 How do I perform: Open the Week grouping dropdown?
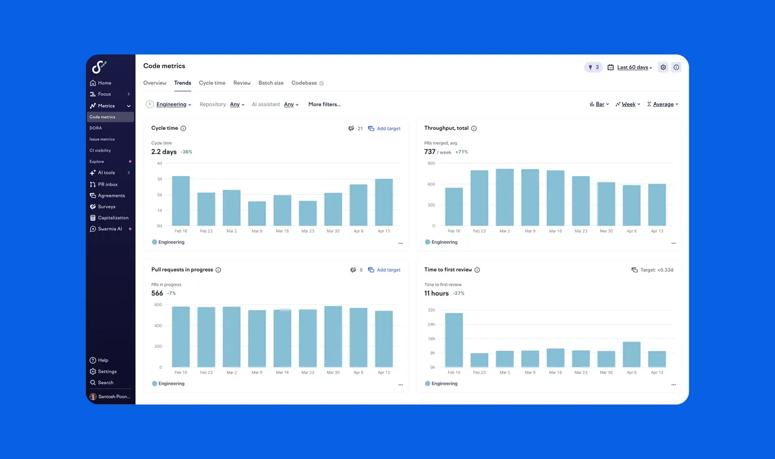point(627,104)
